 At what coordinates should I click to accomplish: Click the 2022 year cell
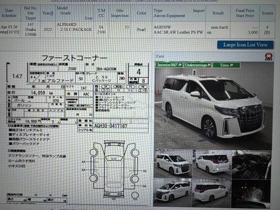point(48,30)
